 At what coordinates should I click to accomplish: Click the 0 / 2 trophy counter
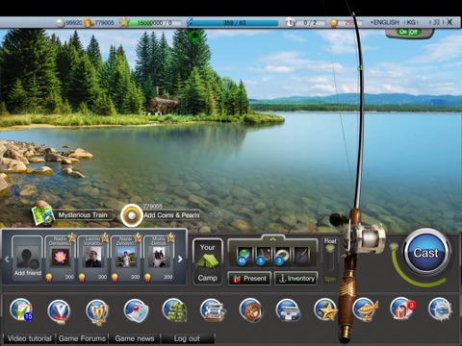(x=310, y=23)
